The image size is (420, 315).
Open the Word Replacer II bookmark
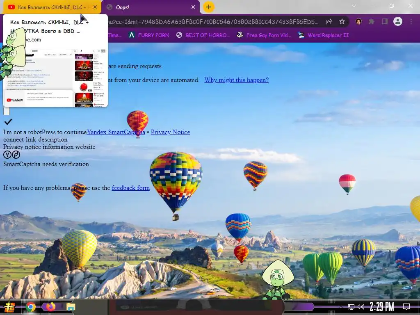point(323,35)
